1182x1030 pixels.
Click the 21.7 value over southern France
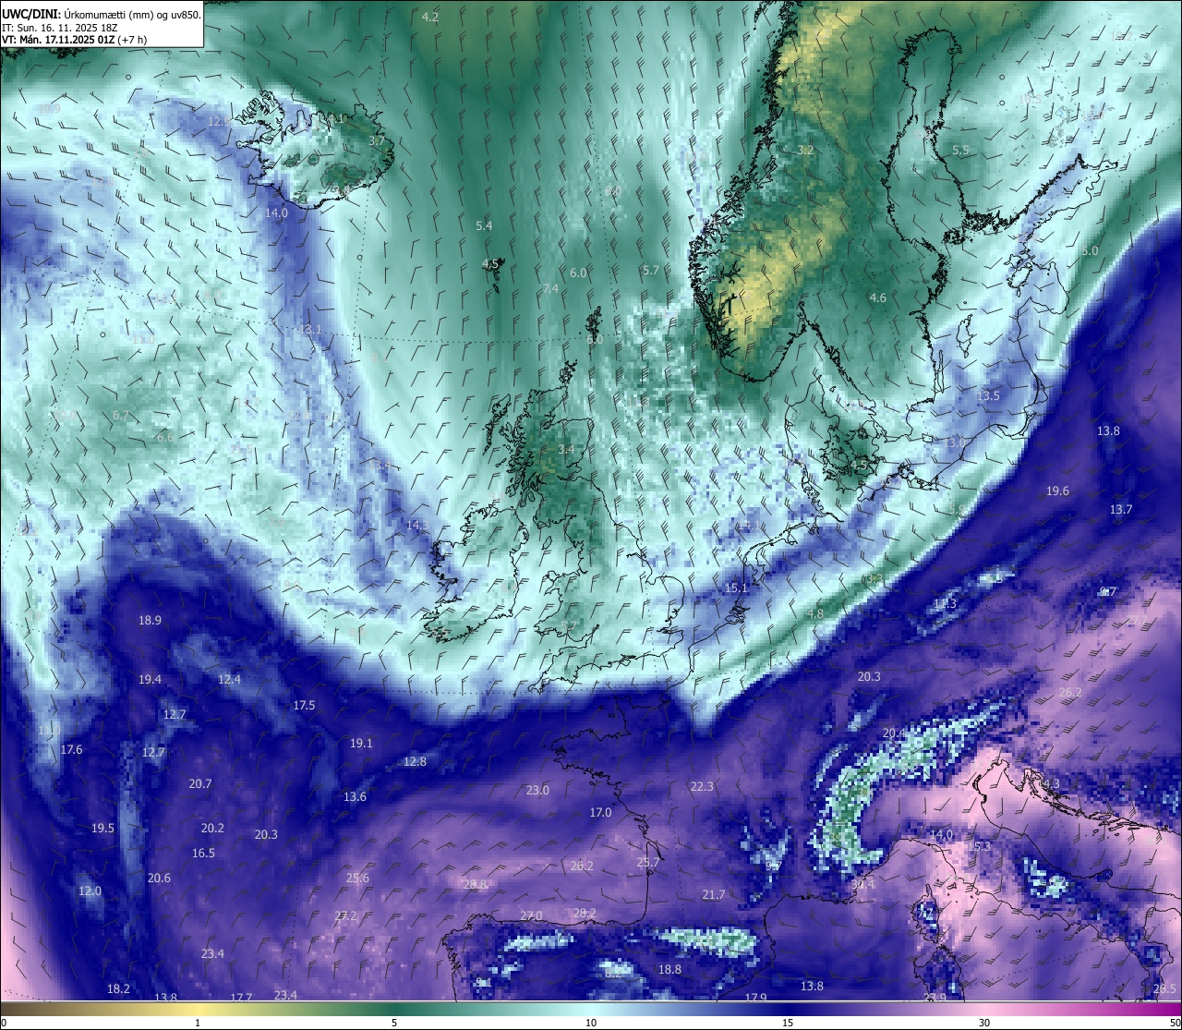pos(713,895)
